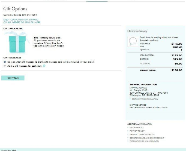Viewport: 186px width, 151px height.
Task: Click the Tax Total $0.00 value
Action: pos(178,64)
